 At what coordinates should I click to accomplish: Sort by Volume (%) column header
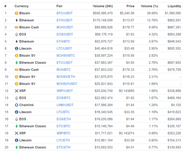click(x=149, y=6)
